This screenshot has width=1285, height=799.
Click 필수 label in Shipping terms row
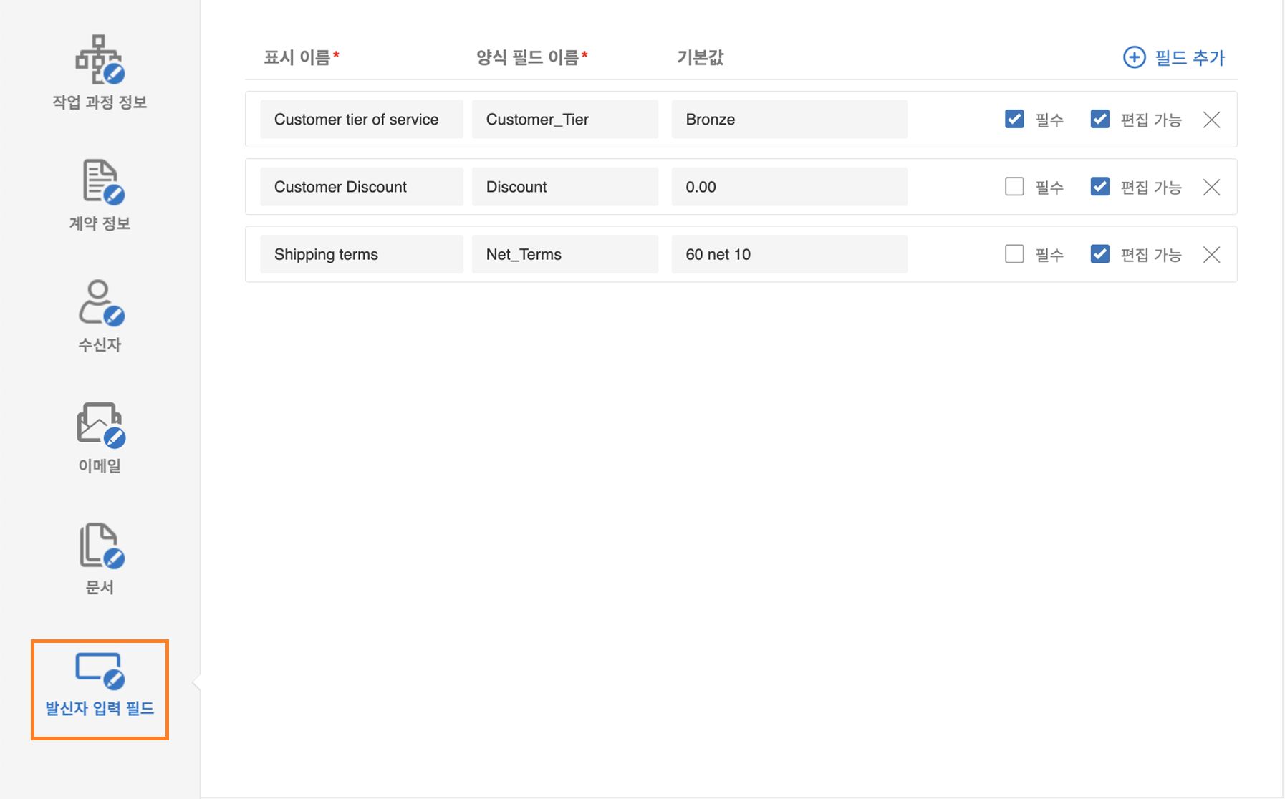(1049, 255)
